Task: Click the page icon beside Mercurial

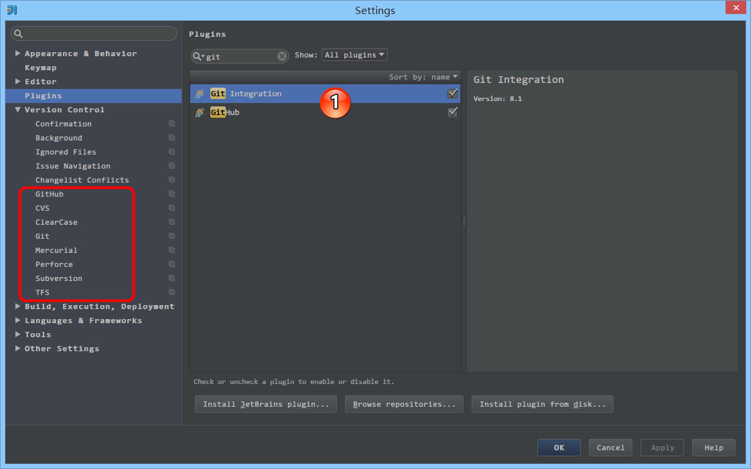Action: (170, 250)
